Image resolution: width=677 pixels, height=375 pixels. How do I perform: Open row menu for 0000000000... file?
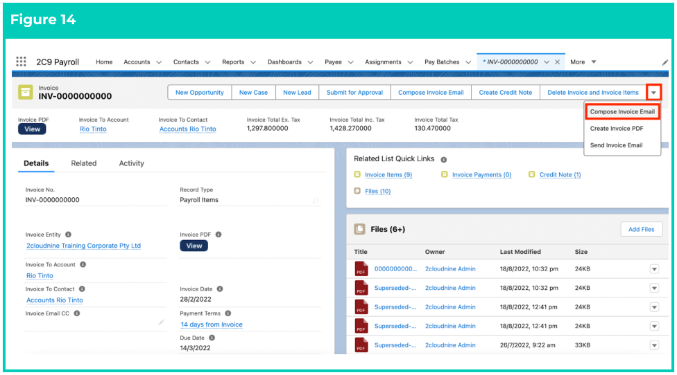[x=655, y=269]
